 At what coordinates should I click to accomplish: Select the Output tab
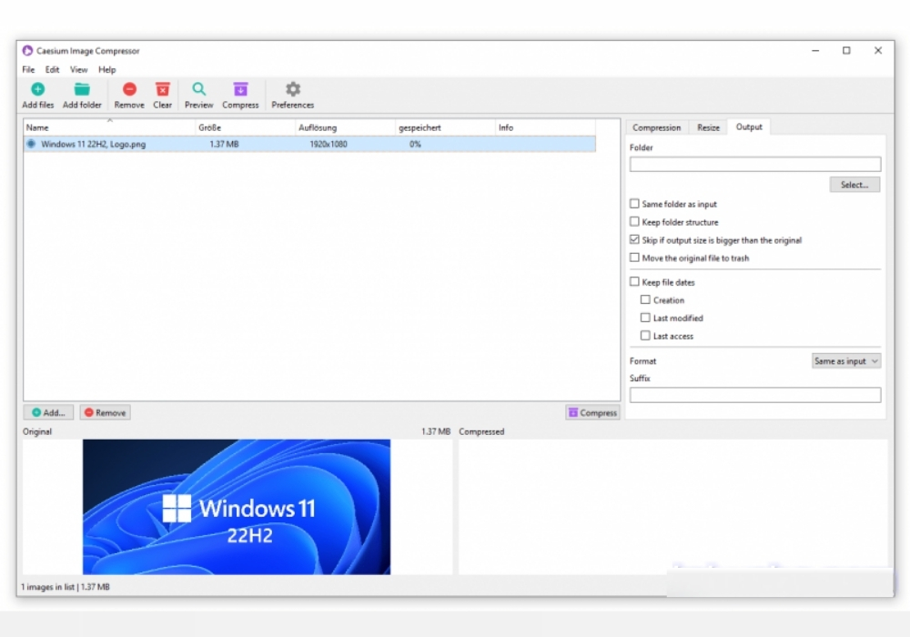(x=749, y=127)
